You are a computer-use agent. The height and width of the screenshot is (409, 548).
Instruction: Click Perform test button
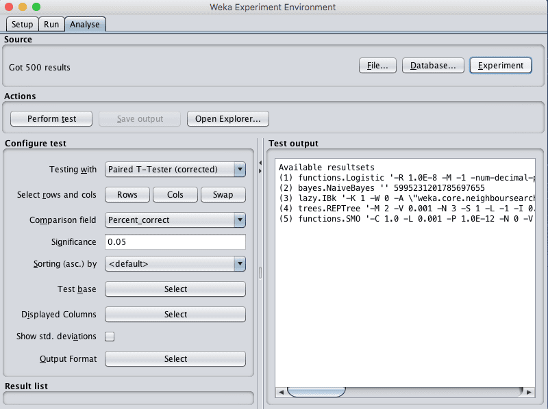pos(51,119)
